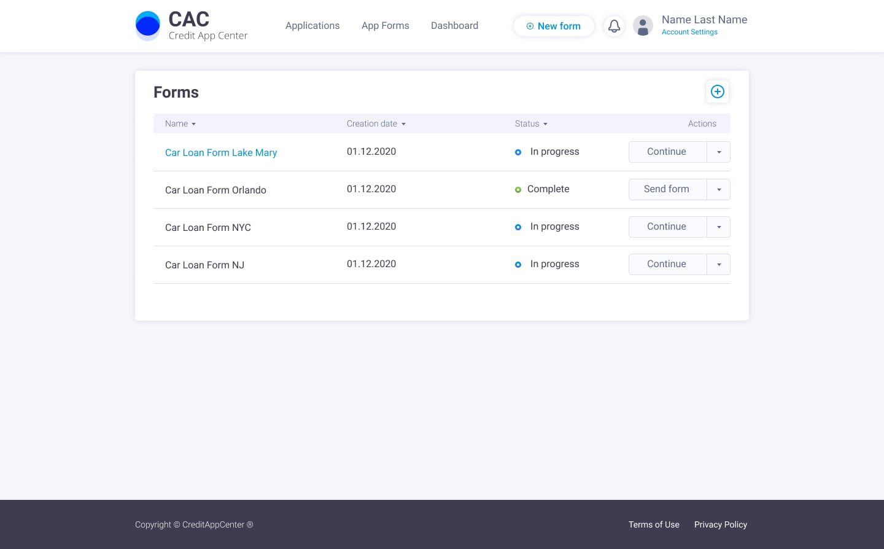Click the Forms heading
The width and height of the screenshot is (884, 549).
[x=176, y=92]
